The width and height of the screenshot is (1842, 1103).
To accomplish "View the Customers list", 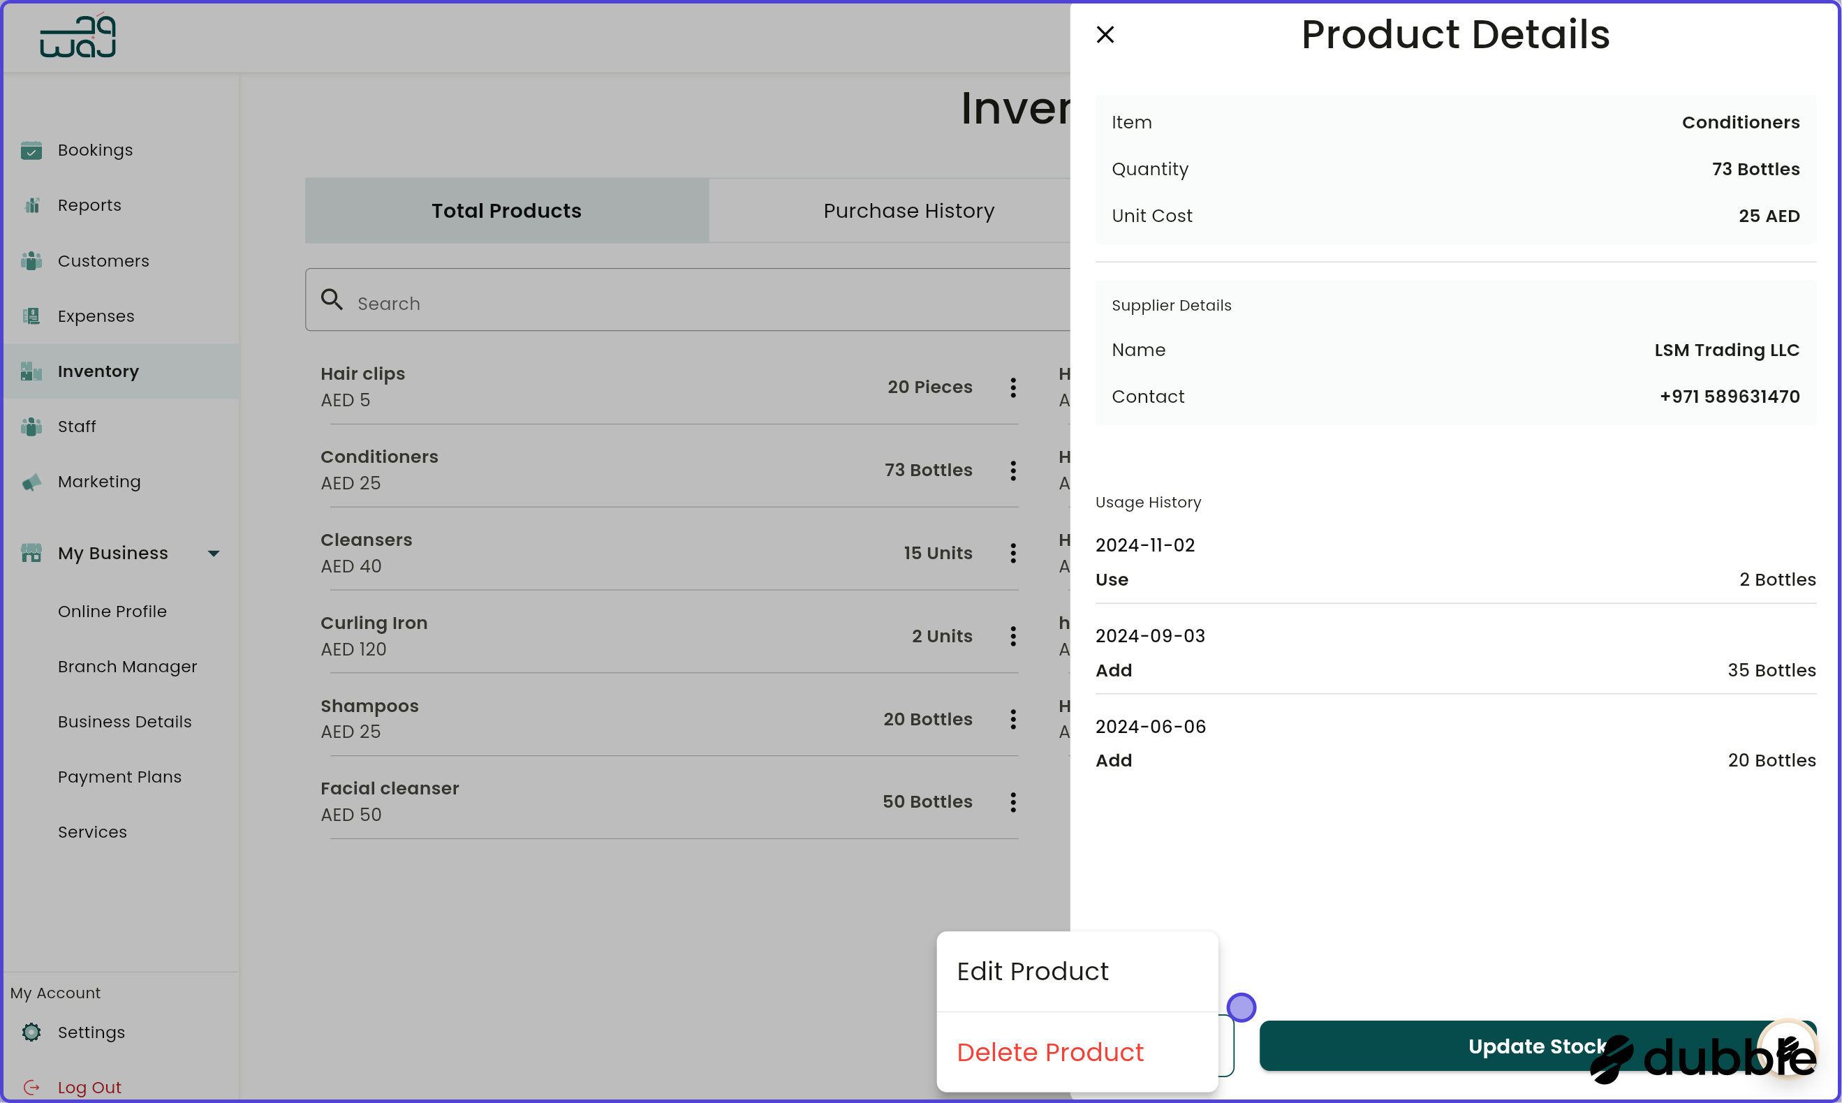I will click(x=103, y=260).
